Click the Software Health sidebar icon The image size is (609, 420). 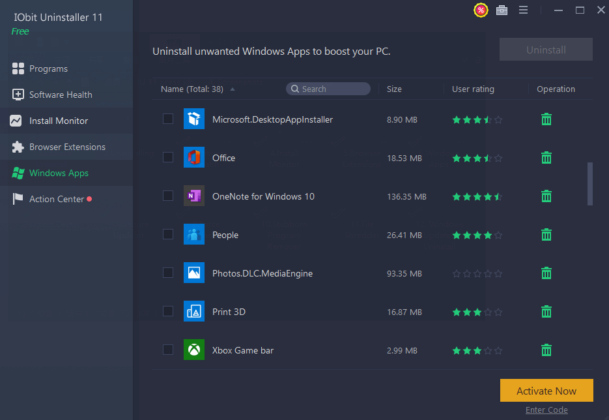click(x=18, y=95)
